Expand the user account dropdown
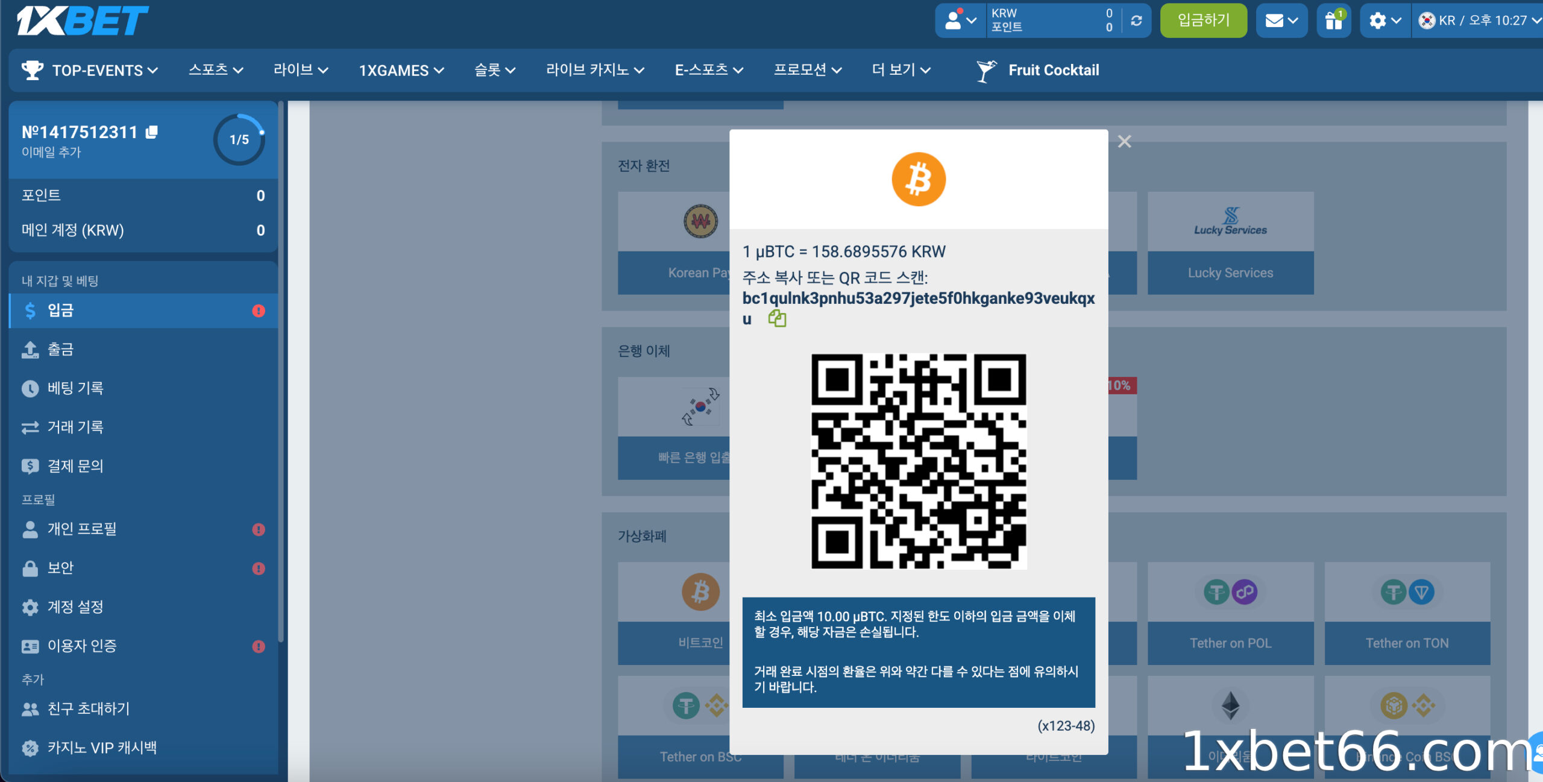The width and height of the screenshot is (1543, 782). 960,20
